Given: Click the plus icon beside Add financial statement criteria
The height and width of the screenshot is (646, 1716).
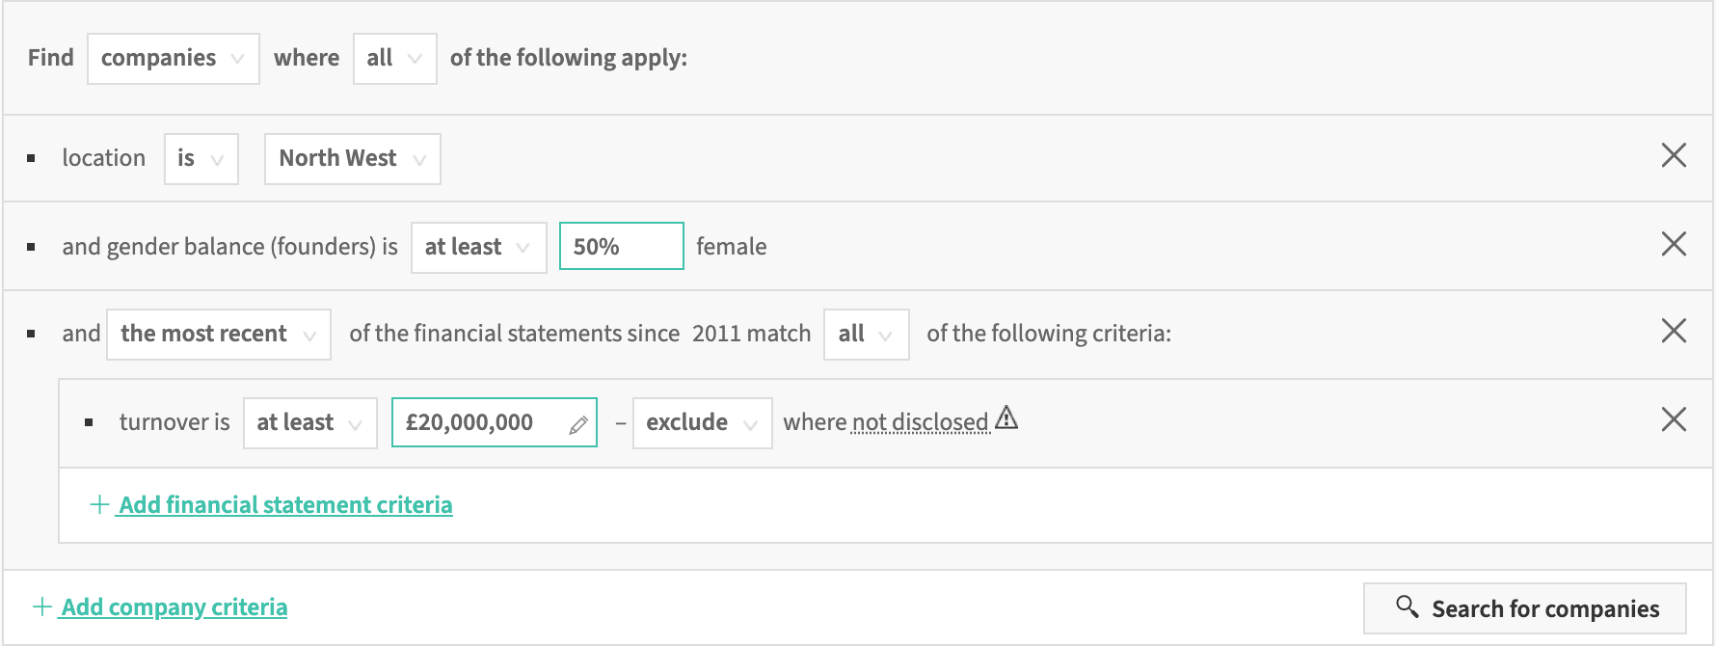Looking at the screenshot, I should pos(99,504).
